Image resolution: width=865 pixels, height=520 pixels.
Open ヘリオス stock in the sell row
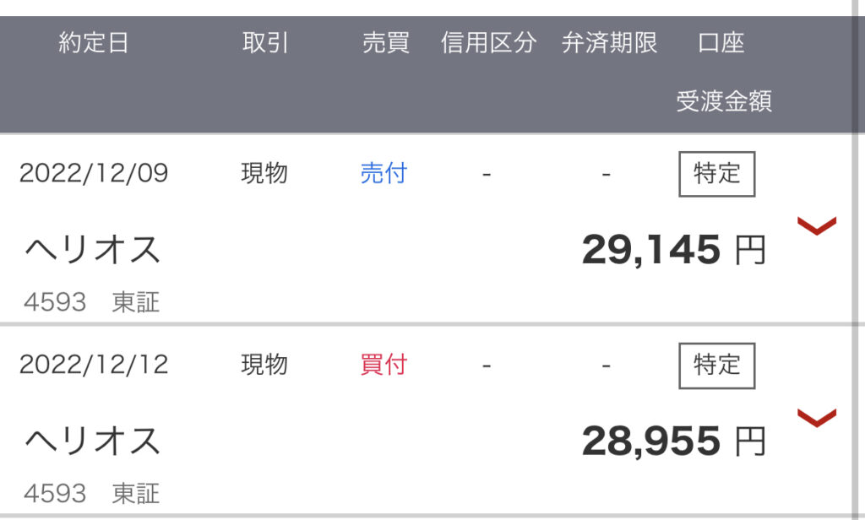93,250
